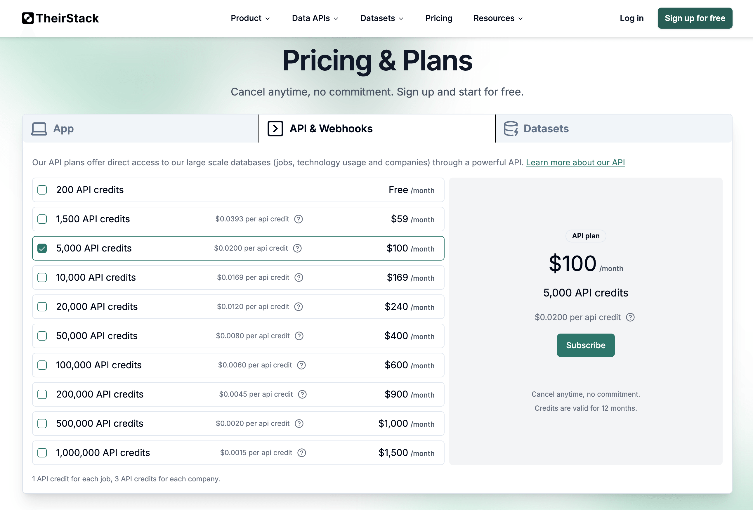Select the 50,000 API credits checkbox

point(42,336)
